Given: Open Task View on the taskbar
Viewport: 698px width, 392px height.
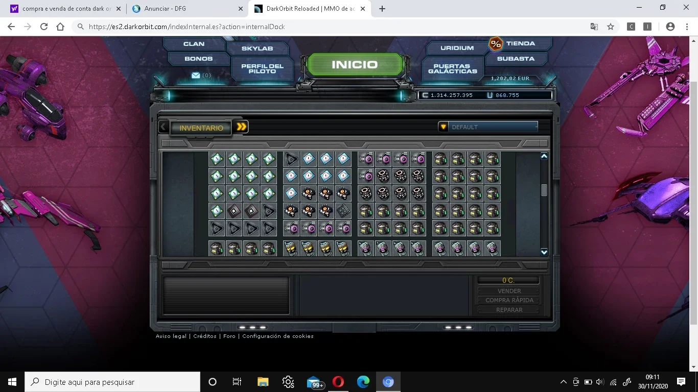Looking at the screenshot, I should [237, 382].
